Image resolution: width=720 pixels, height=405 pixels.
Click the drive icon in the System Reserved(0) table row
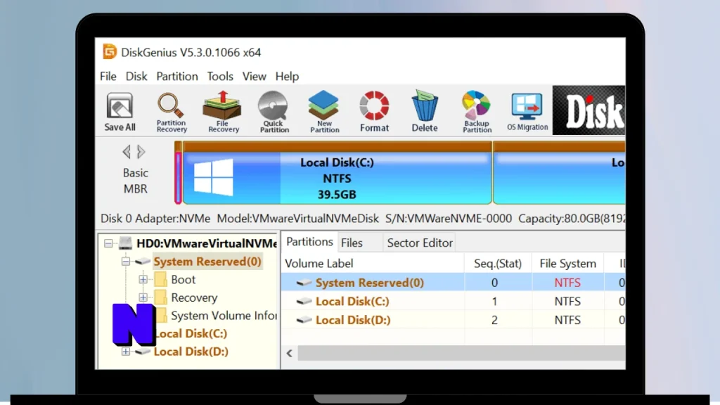pyautogui.click(x=304, y=283)
